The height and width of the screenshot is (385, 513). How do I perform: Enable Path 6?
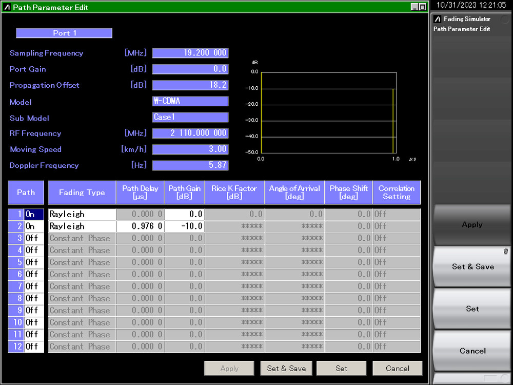point(34,274)
